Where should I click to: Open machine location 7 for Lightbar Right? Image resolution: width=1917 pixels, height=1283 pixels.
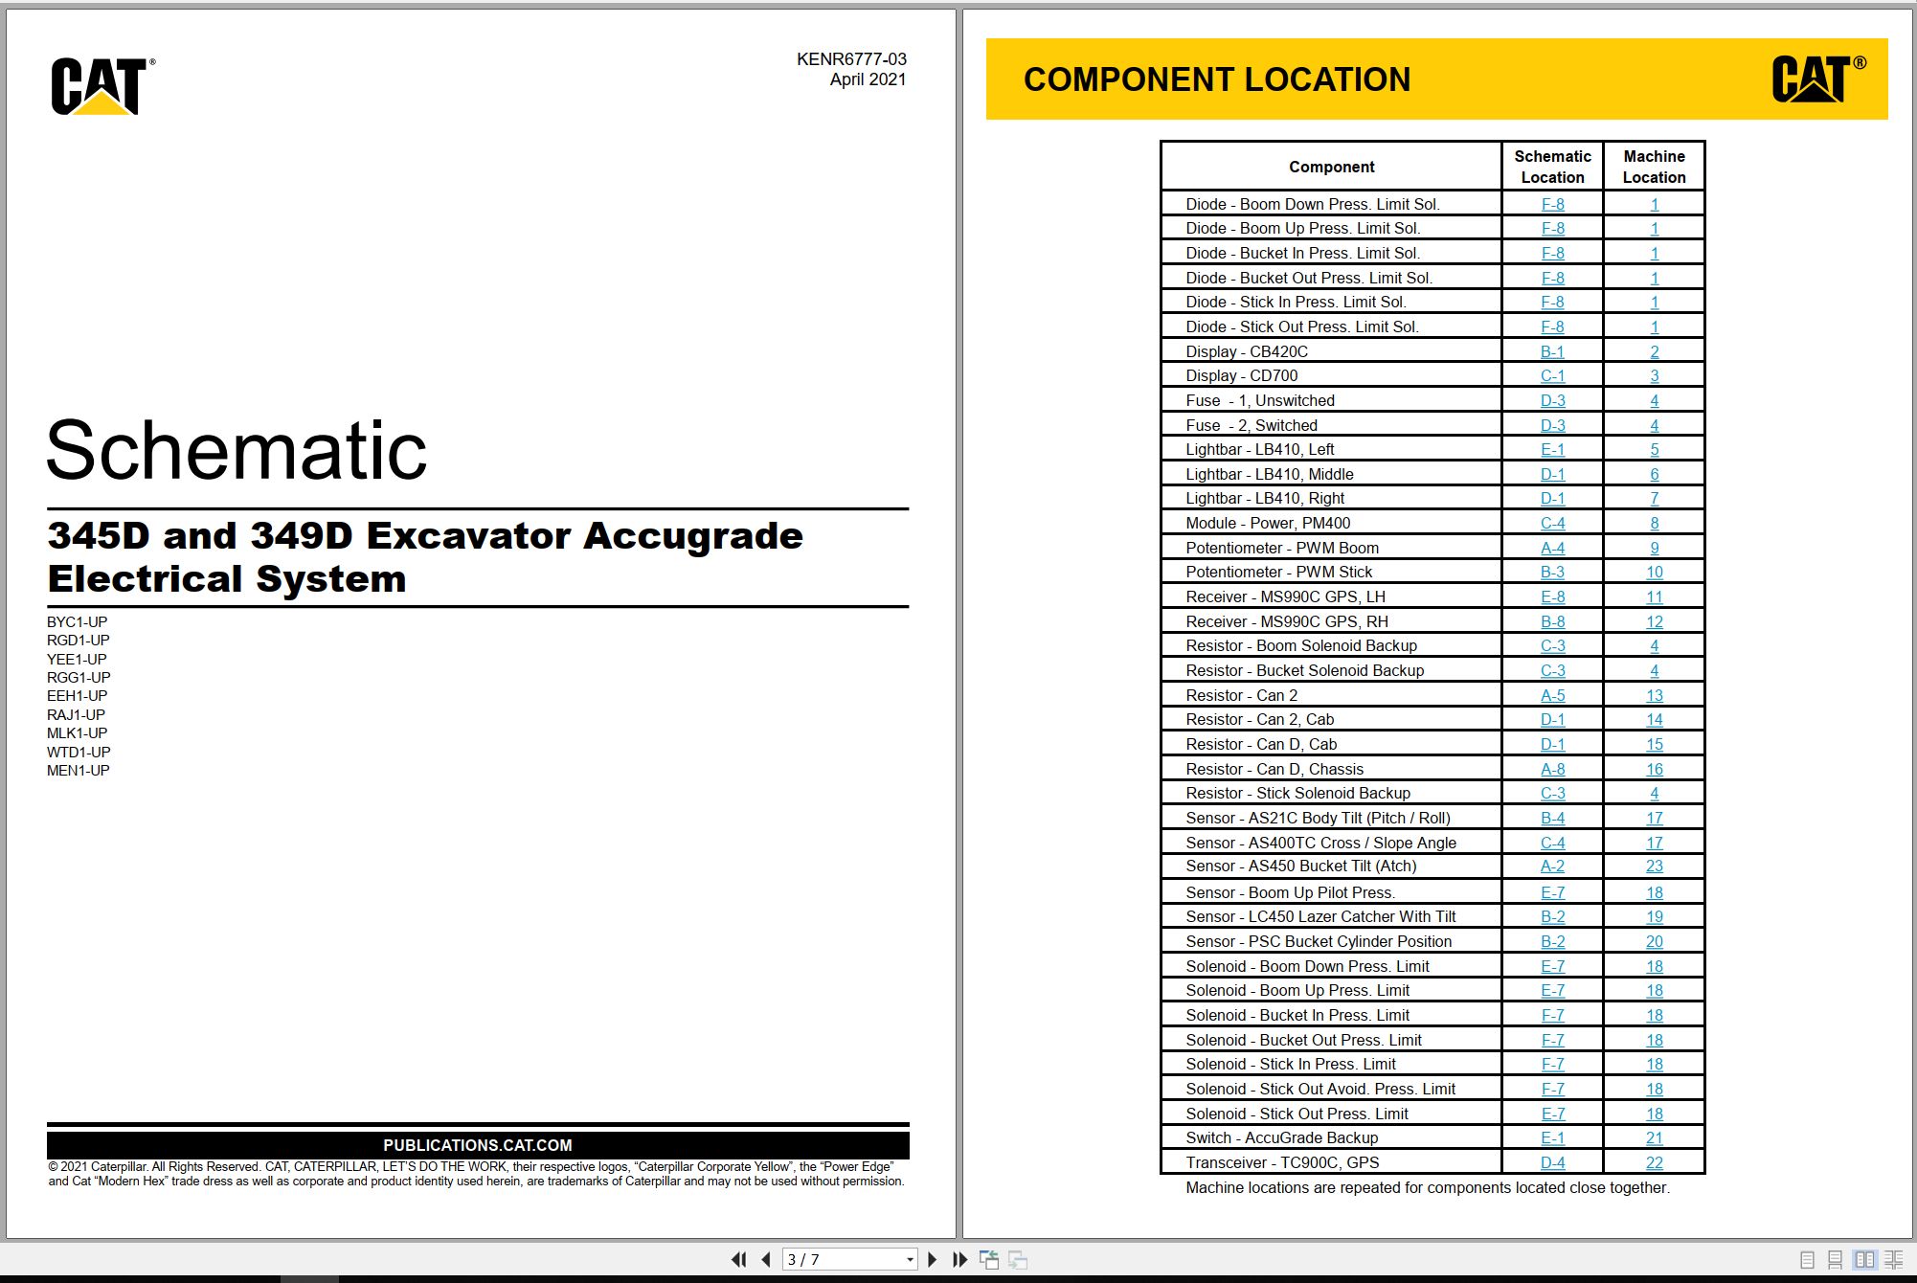point(1654,498)
